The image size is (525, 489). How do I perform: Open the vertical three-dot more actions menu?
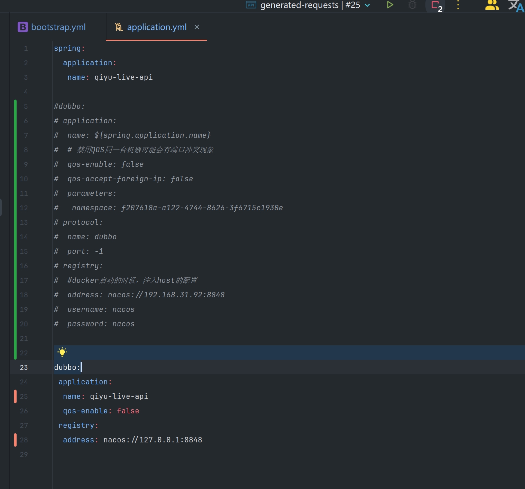pyautogui.click(x=458, y=5)
